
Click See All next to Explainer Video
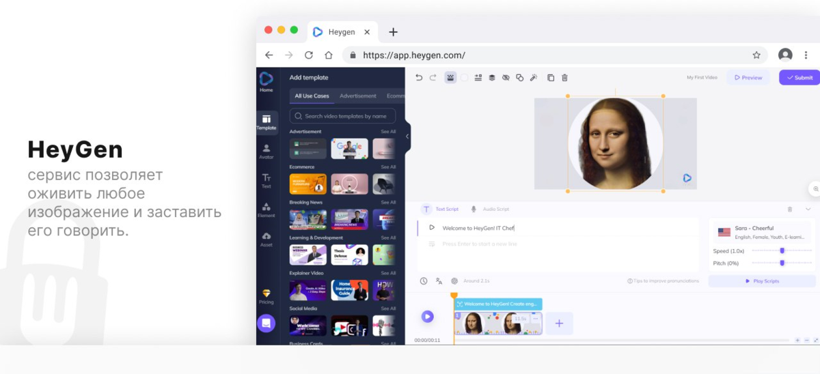pos(388,274)
